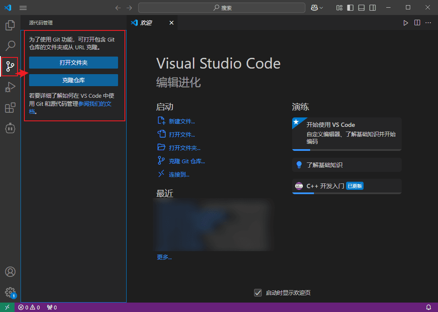The width and height of the screenshot is (438, 312).
Task: Click the 打开文件夹 button in sidebar
Action: click(x=74, y=63)
